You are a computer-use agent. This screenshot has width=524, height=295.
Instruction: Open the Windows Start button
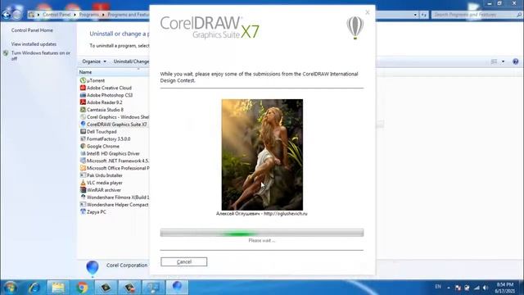point(10,288)
